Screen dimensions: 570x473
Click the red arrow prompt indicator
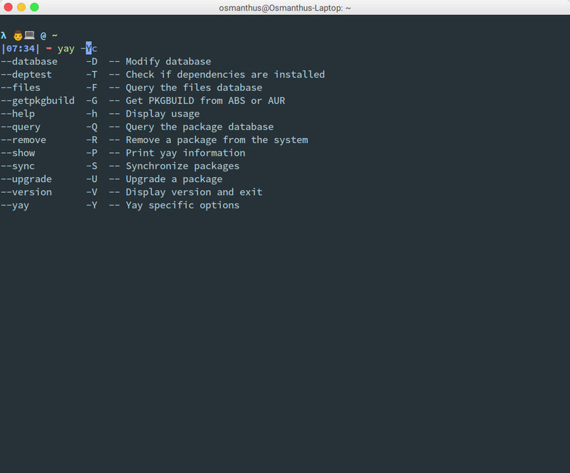click(x=48, y=48)
